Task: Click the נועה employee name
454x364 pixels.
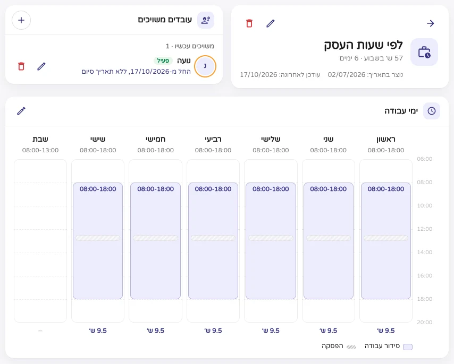Action: [184, 60]
